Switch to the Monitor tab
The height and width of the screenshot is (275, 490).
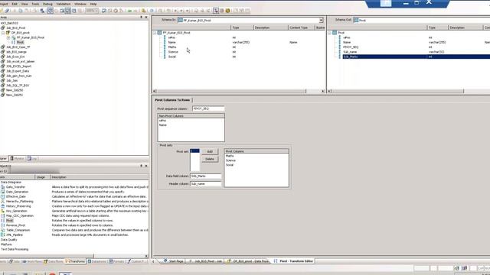coord(17,159)
